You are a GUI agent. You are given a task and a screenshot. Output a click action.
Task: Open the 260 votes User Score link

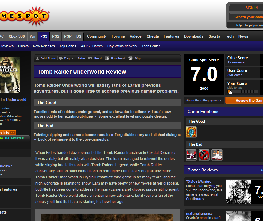point(235,75)
